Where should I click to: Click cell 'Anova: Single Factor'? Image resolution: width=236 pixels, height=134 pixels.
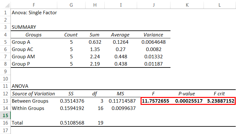(34, 13)
